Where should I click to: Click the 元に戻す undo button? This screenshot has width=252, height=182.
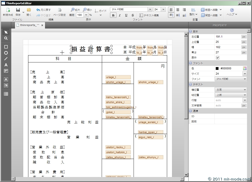click(43, 10)
